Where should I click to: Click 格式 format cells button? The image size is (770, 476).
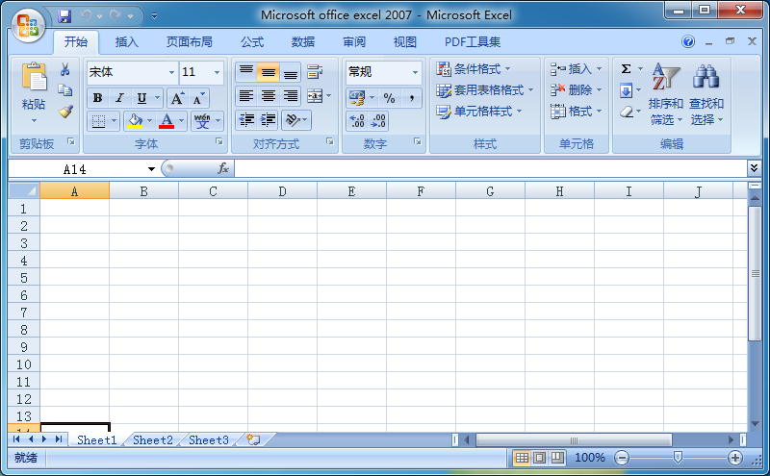click(576, 112)
